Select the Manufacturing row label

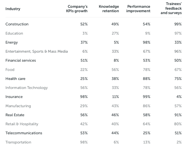coord(18,106)
